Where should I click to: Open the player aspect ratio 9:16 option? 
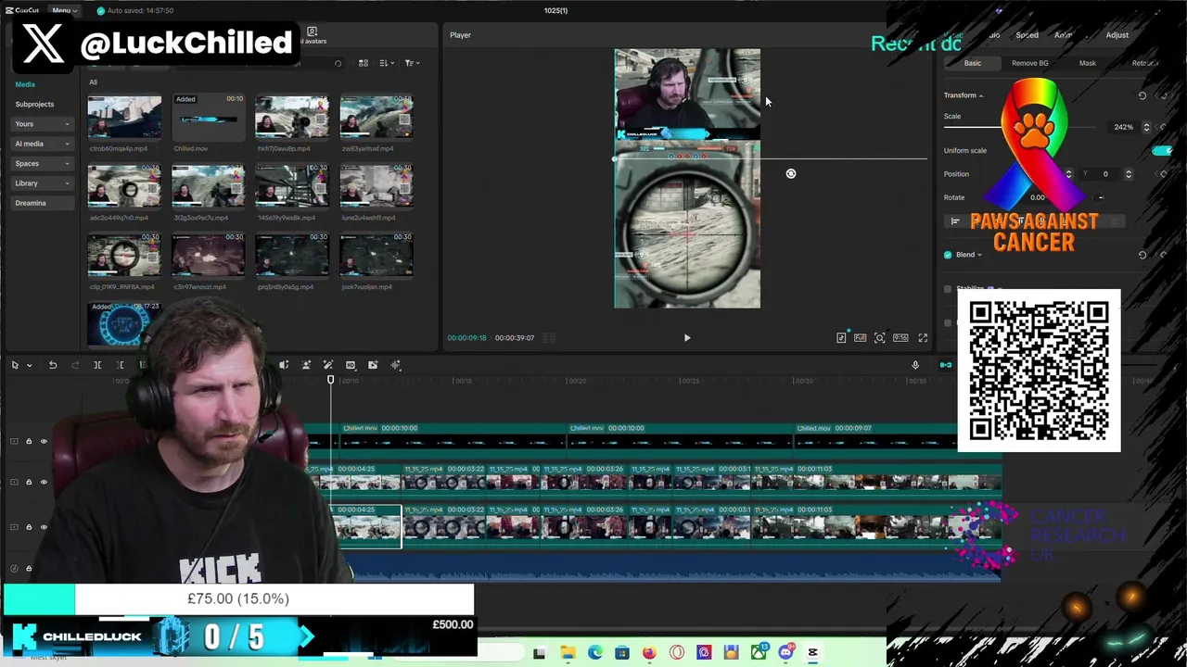click(900, 338)
